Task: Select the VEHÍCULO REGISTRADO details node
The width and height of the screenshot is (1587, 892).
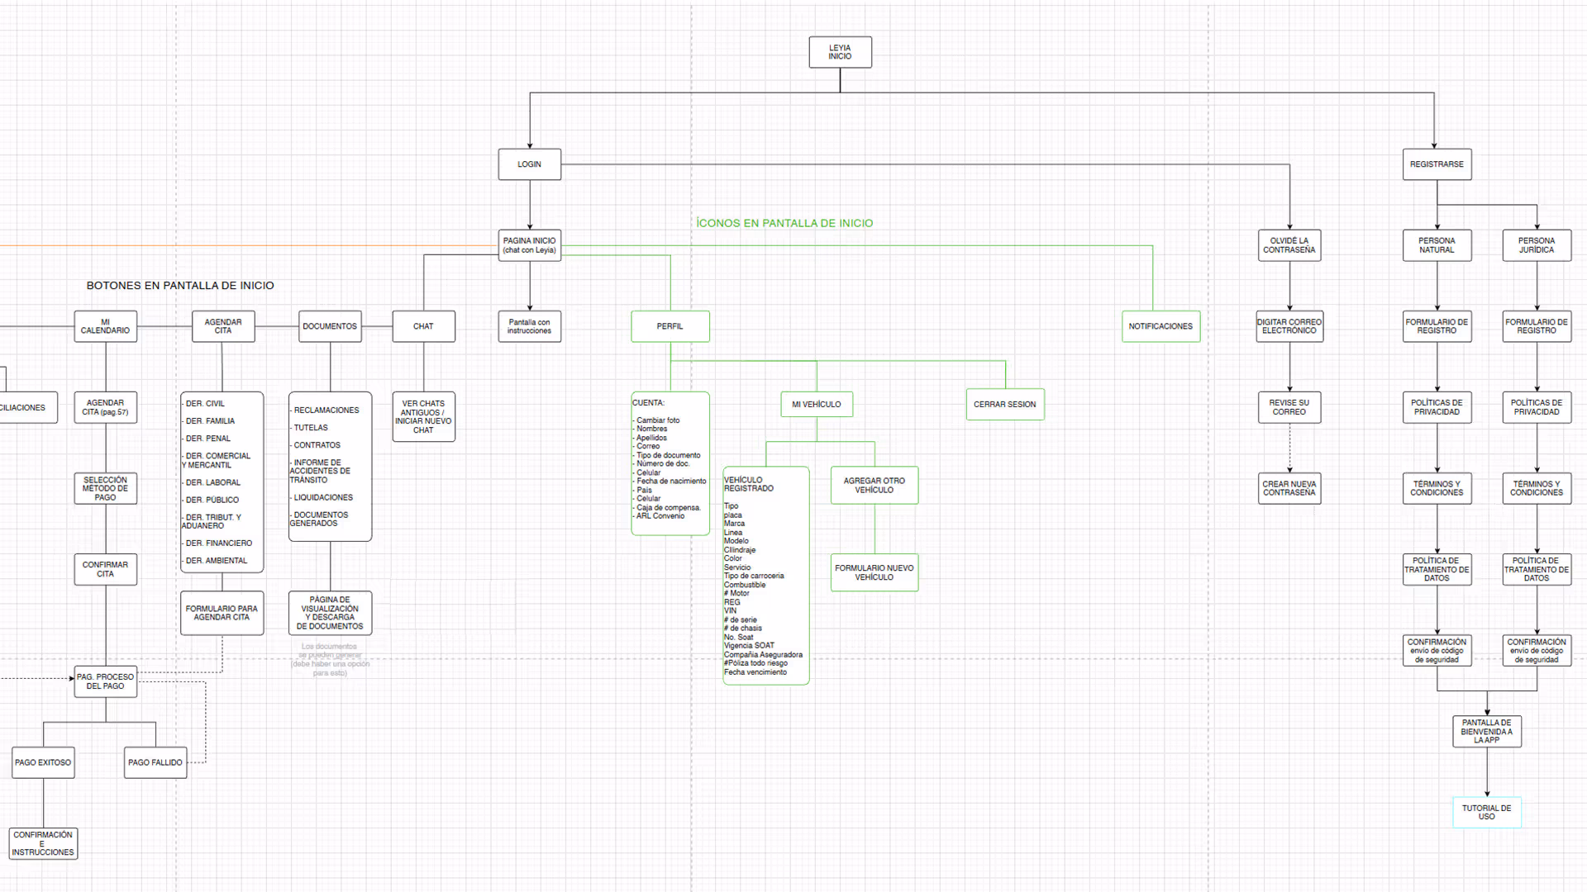Action: click(765, 574)
